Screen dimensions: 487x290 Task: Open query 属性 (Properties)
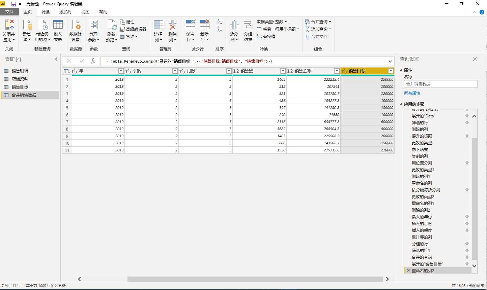[x=127, y=22]
